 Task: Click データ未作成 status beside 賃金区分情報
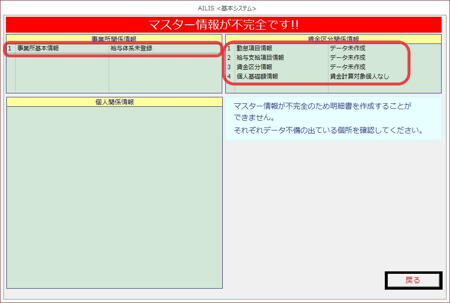coord(348,67)
